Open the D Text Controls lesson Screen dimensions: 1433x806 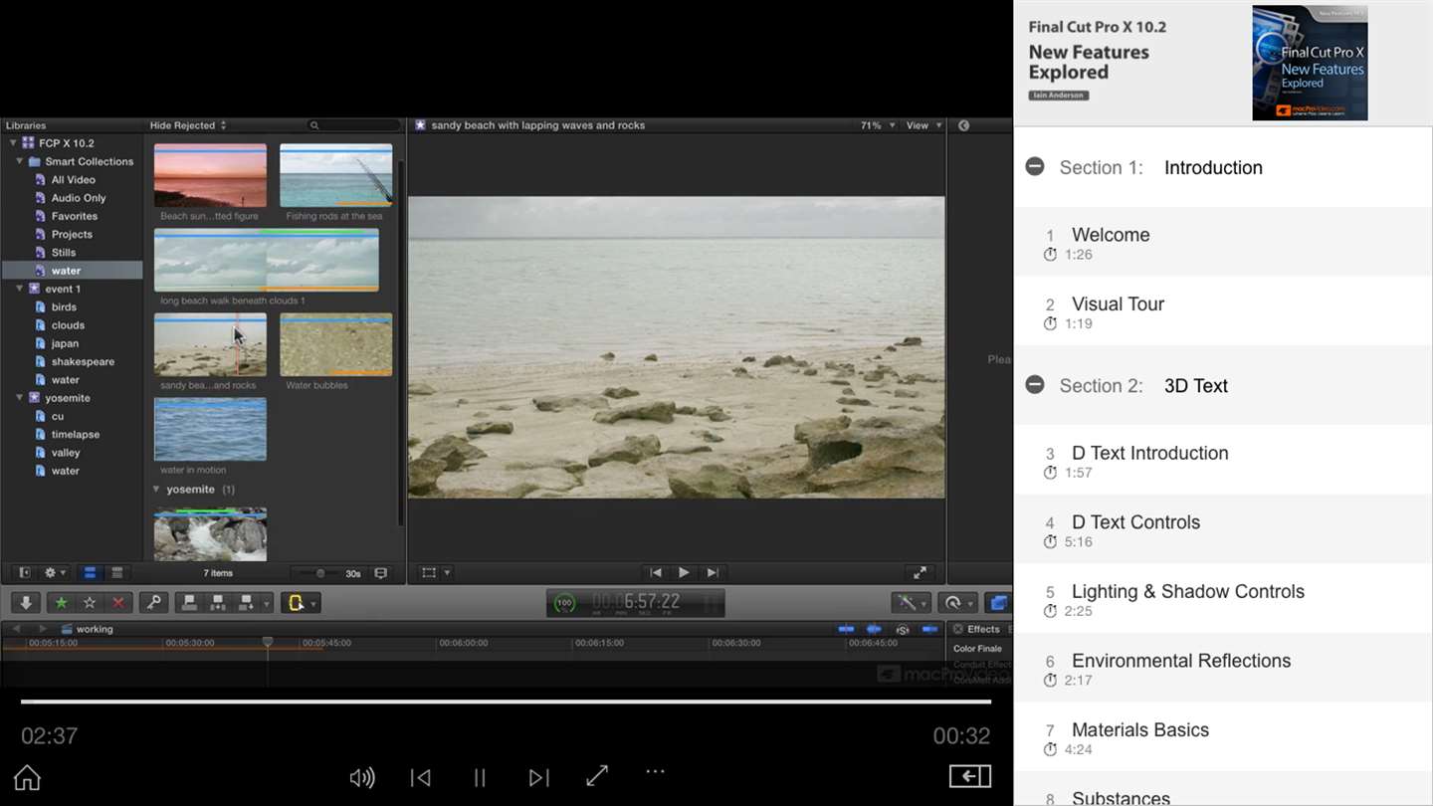click(x=1135, y=522)
